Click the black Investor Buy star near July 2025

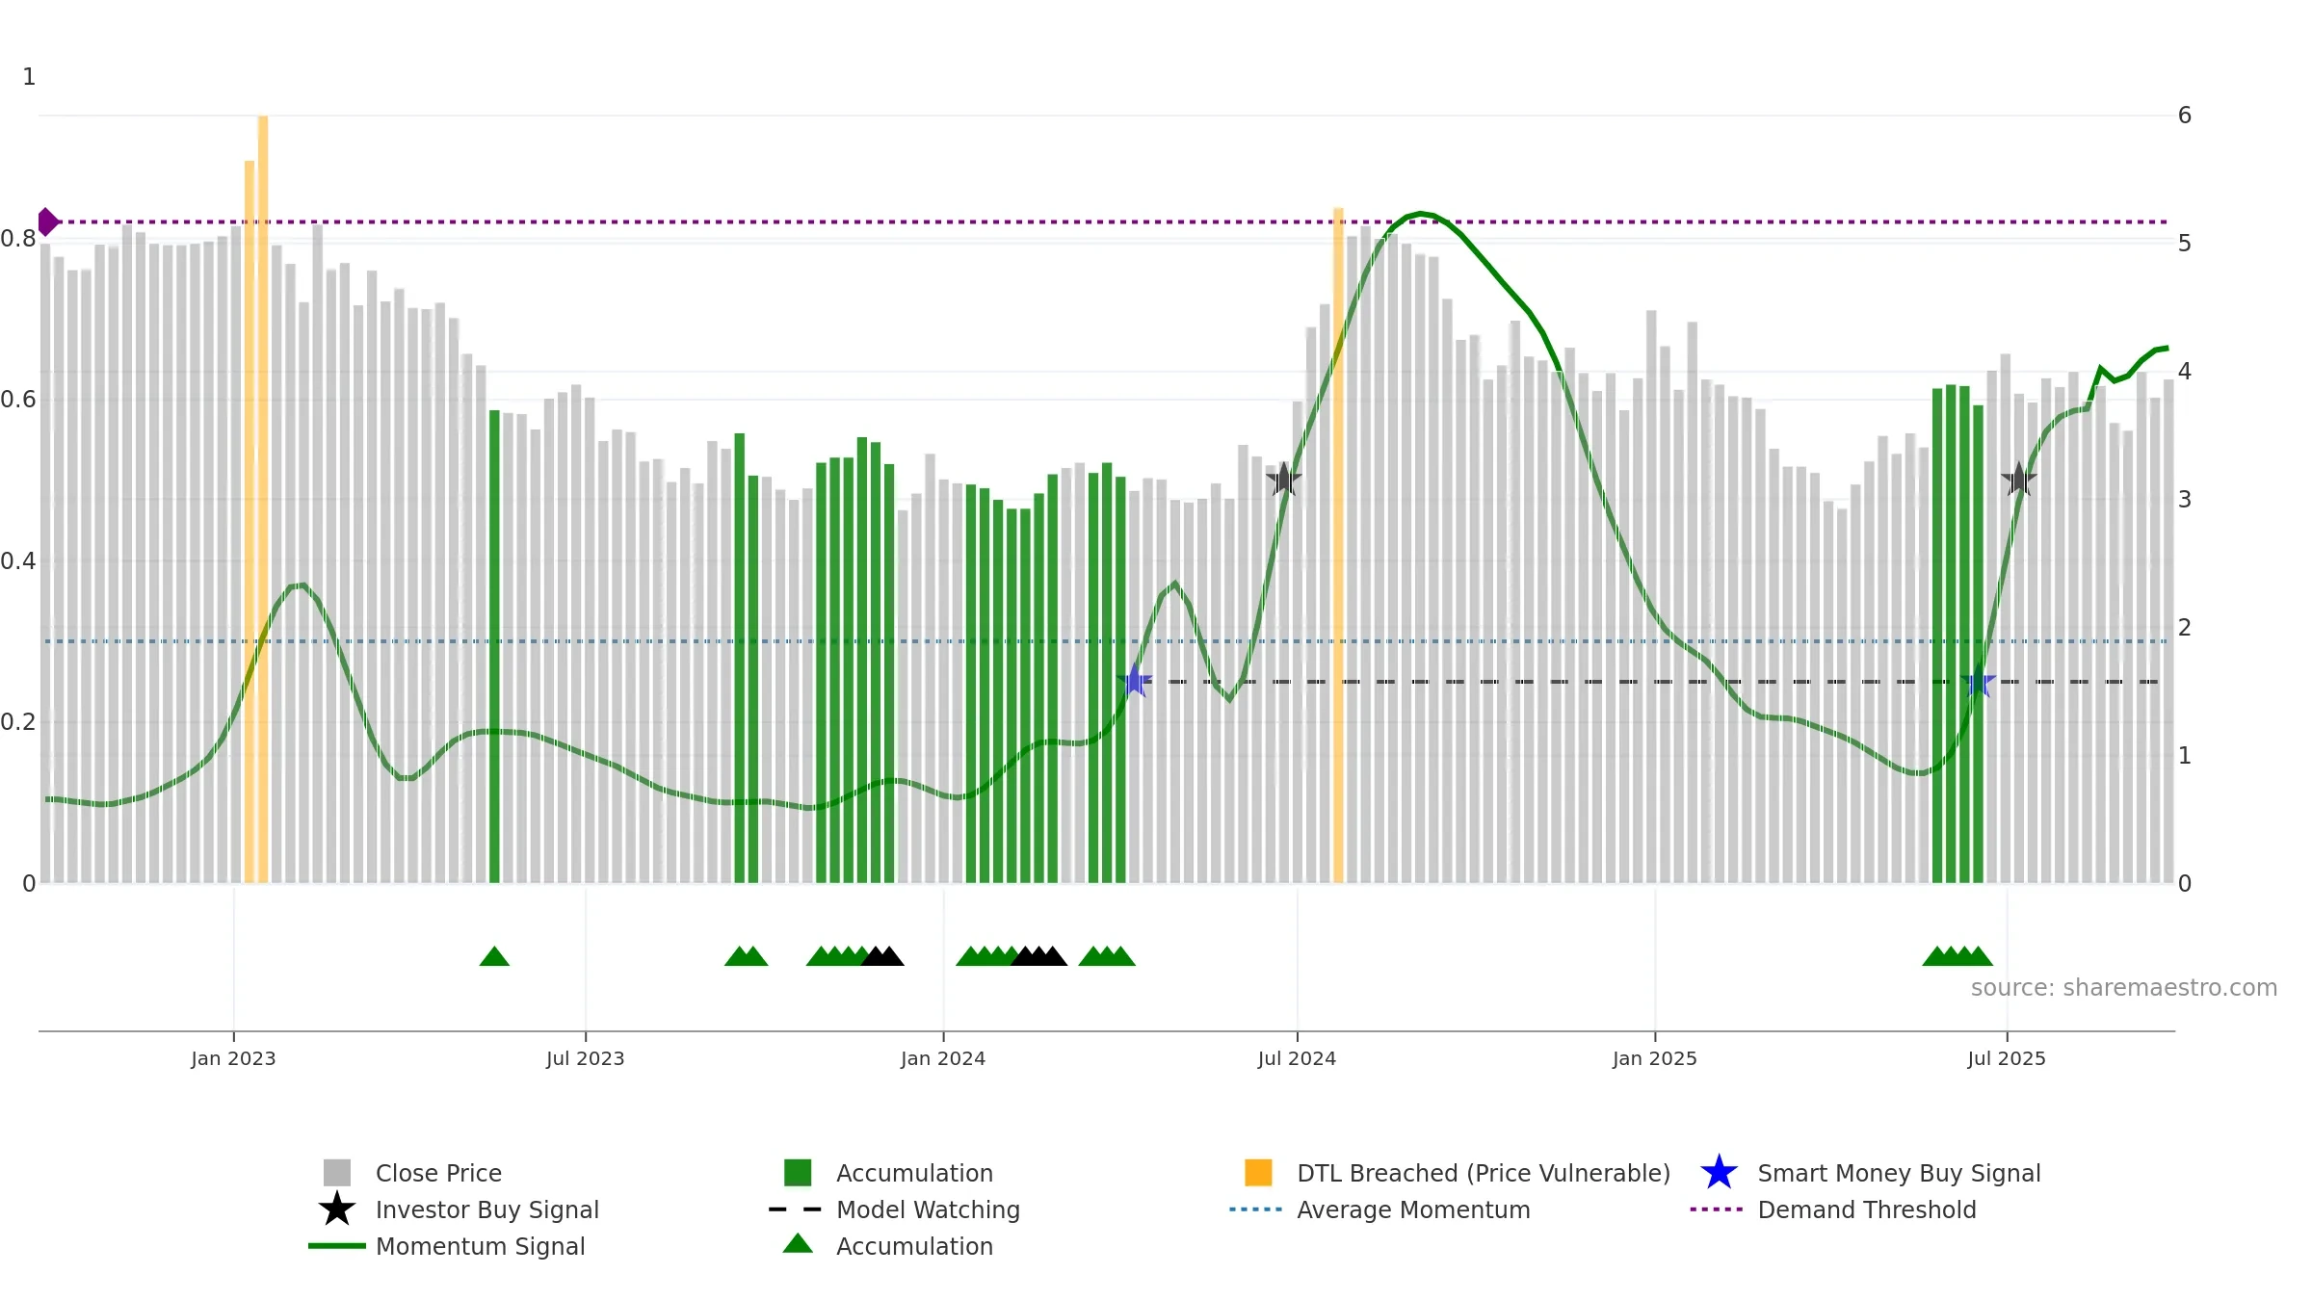(2018, 480)
